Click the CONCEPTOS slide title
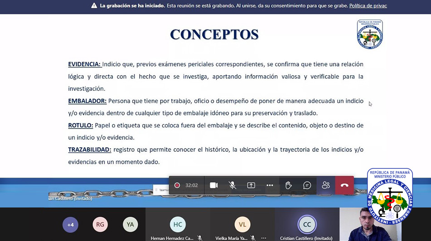431x241 pixels. [x=214, y=34]
